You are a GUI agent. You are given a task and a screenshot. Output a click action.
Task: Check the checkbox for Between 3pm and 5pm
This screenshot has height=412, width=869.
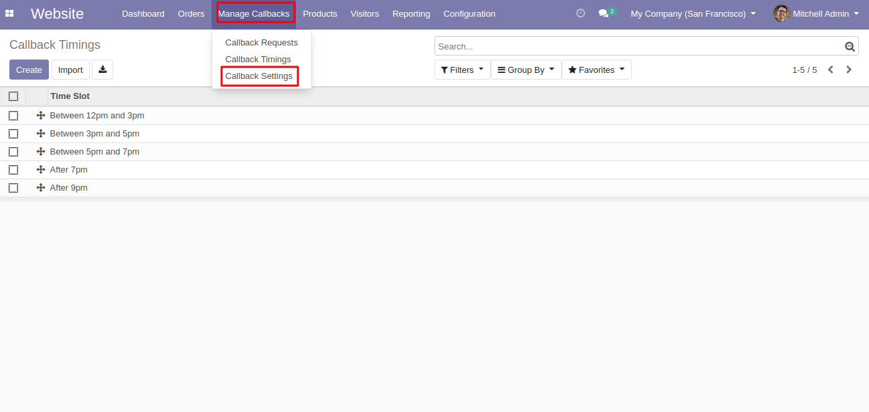point(13,133)
